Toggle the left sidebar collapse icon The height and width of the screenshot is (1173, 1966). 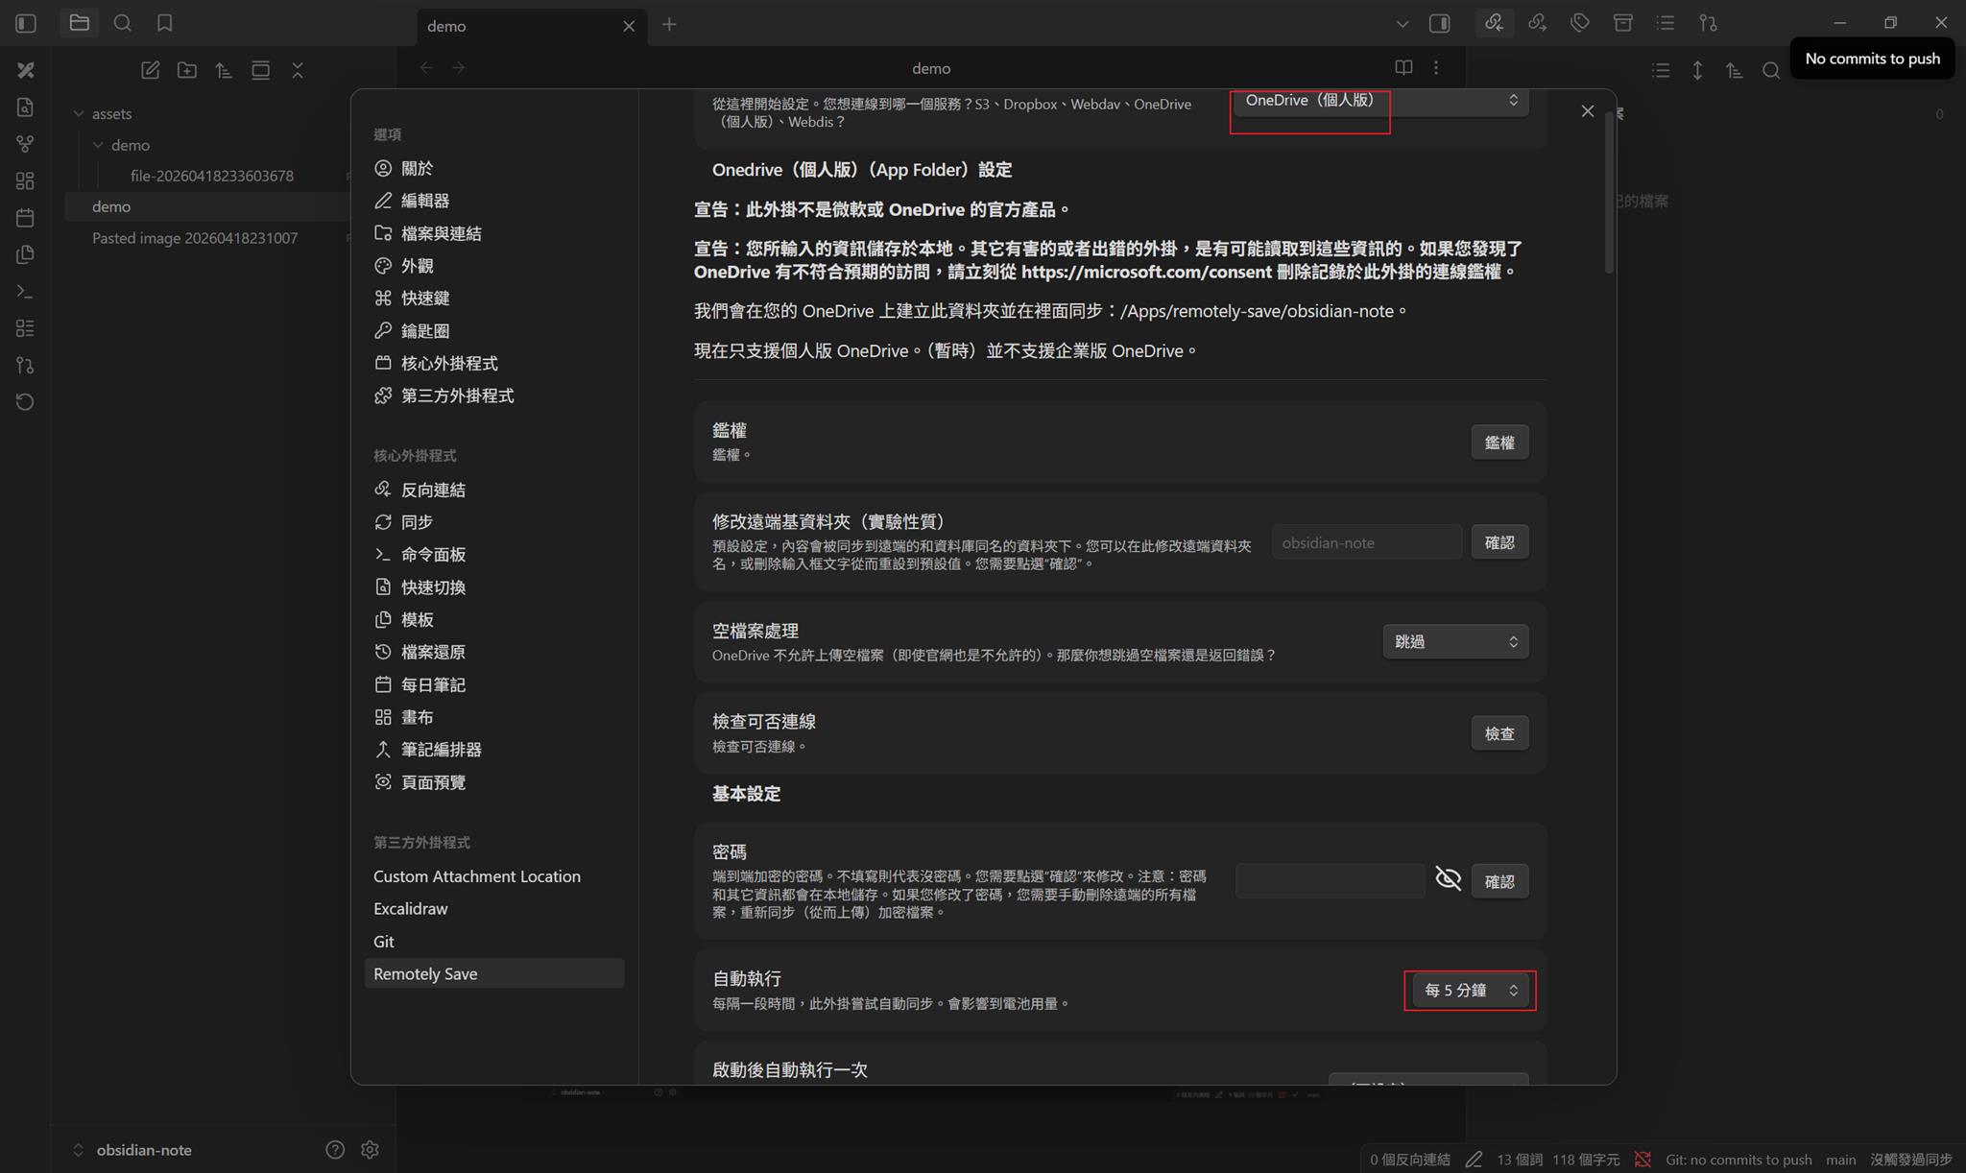tap(26, 23)
